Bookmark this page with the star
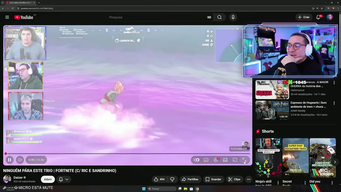Image resolution: width=341 pixels, height=192 pixels. [322, 8]
